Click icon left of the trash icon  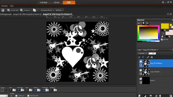coord(156,96)
